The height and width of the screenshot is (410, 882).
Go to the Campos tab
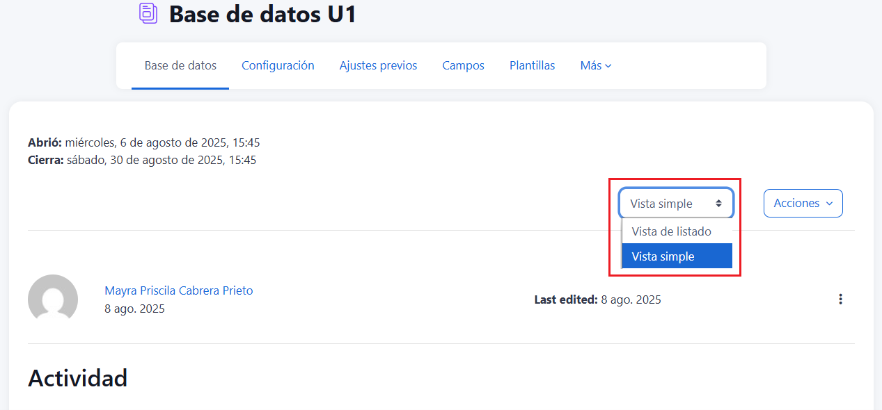[x=463, y=66]
